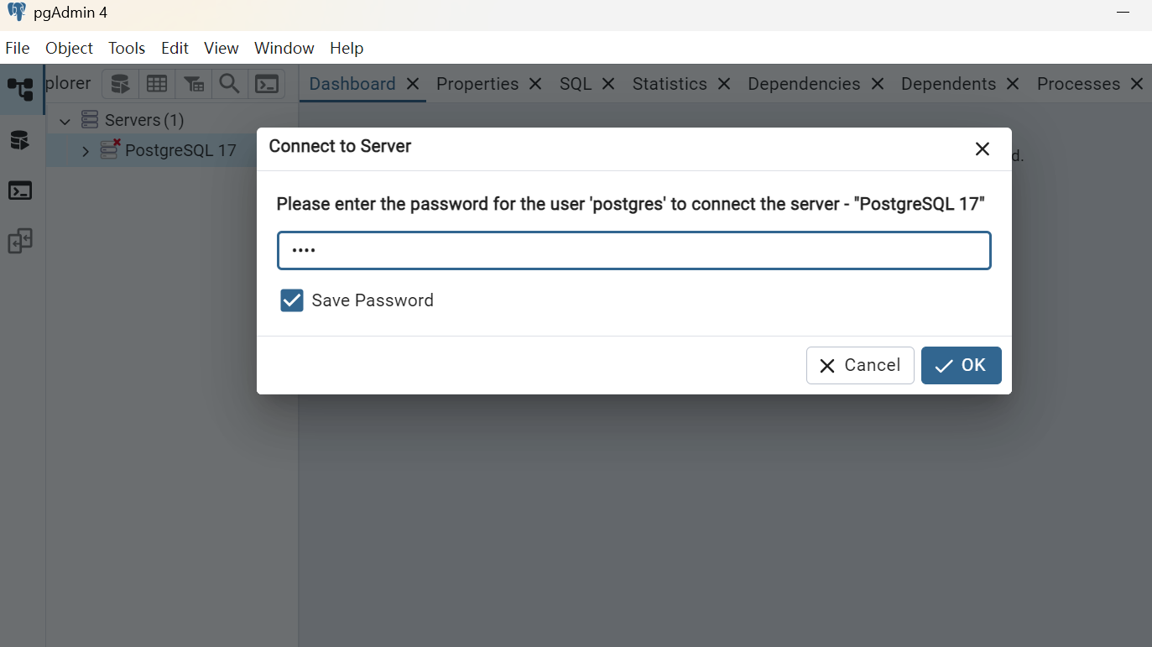Close the Dependencies tab

(x=877, y=84)
